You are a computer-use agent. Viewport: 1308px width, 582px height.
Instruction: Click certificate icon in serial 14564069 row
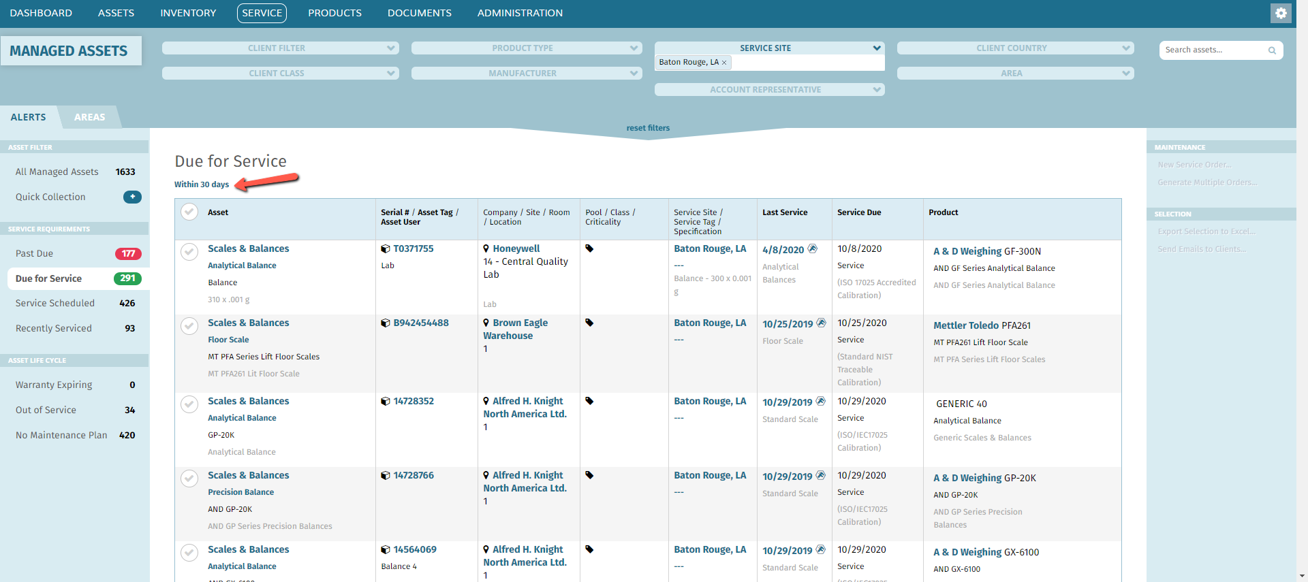point(821,550)
